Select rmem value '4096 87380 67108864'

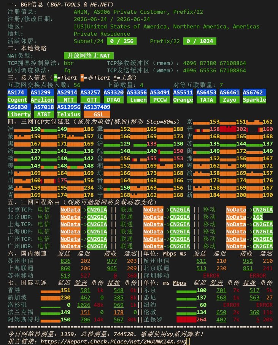point(214,63)
